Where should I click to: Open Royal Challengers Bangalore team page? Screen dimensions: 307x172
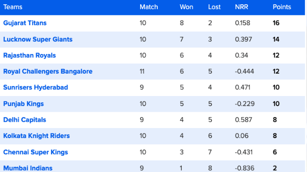coord(48,71)
